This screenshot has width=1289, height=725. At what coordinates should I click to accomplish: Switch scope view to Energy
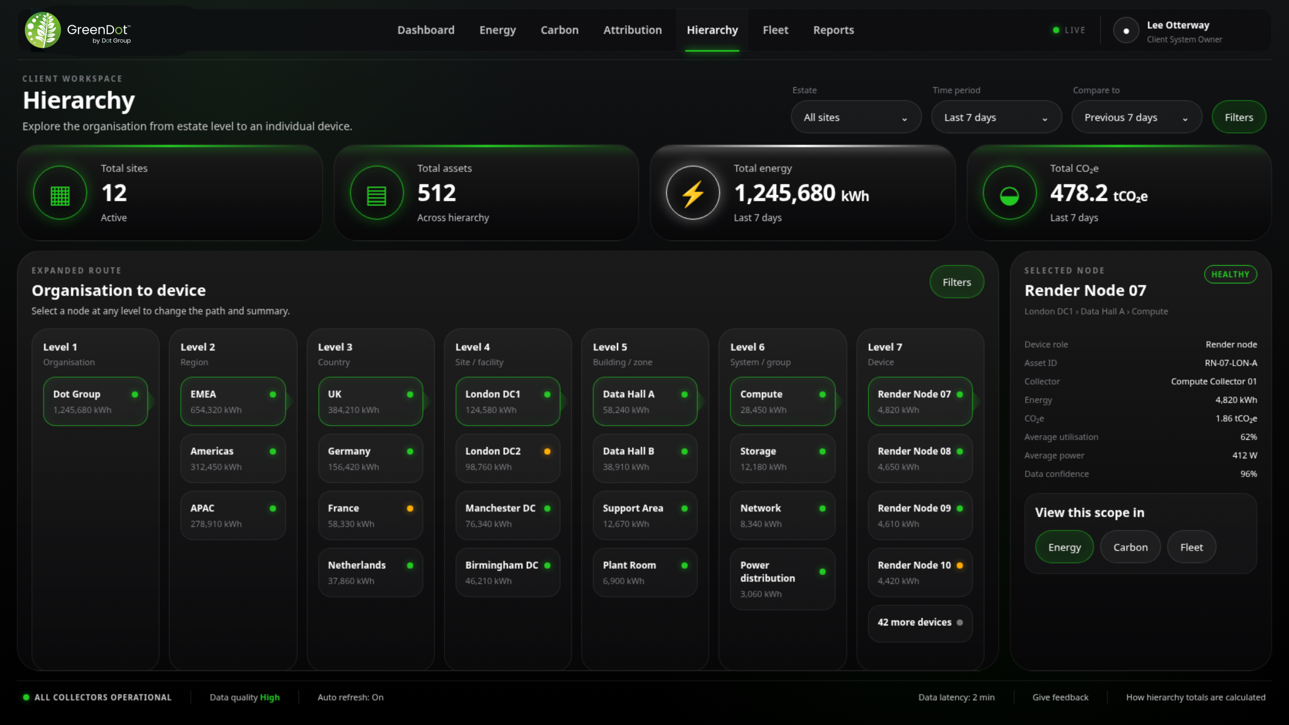(1064, 547)
